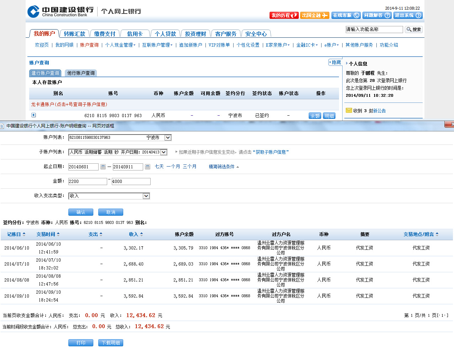The image size is (454, 352).
Task: Select the 他行账户查询 tab
Action: point(81,73)
